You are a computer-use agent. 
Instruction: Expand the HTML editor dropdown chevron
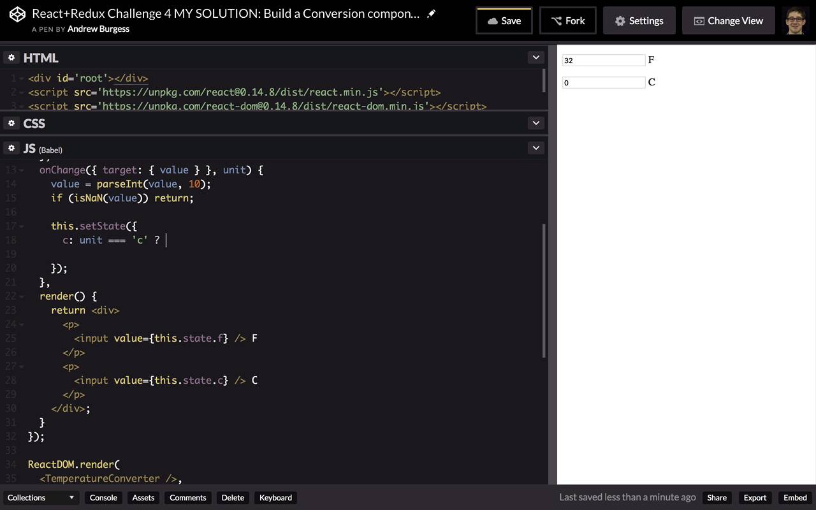tap(535, 57)
